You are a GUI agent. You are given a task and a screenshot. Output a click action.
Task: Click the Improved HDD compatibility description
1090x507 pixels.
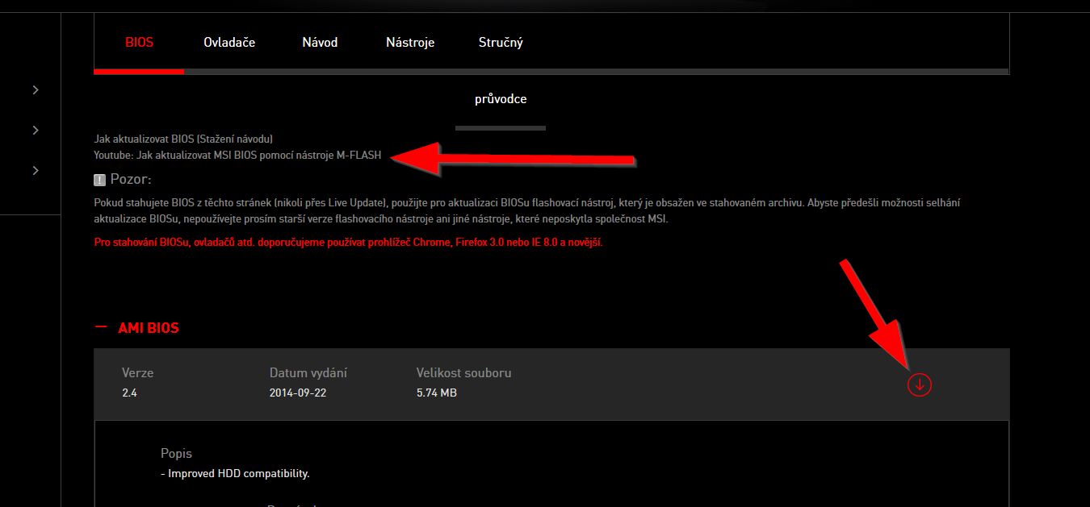235,473
